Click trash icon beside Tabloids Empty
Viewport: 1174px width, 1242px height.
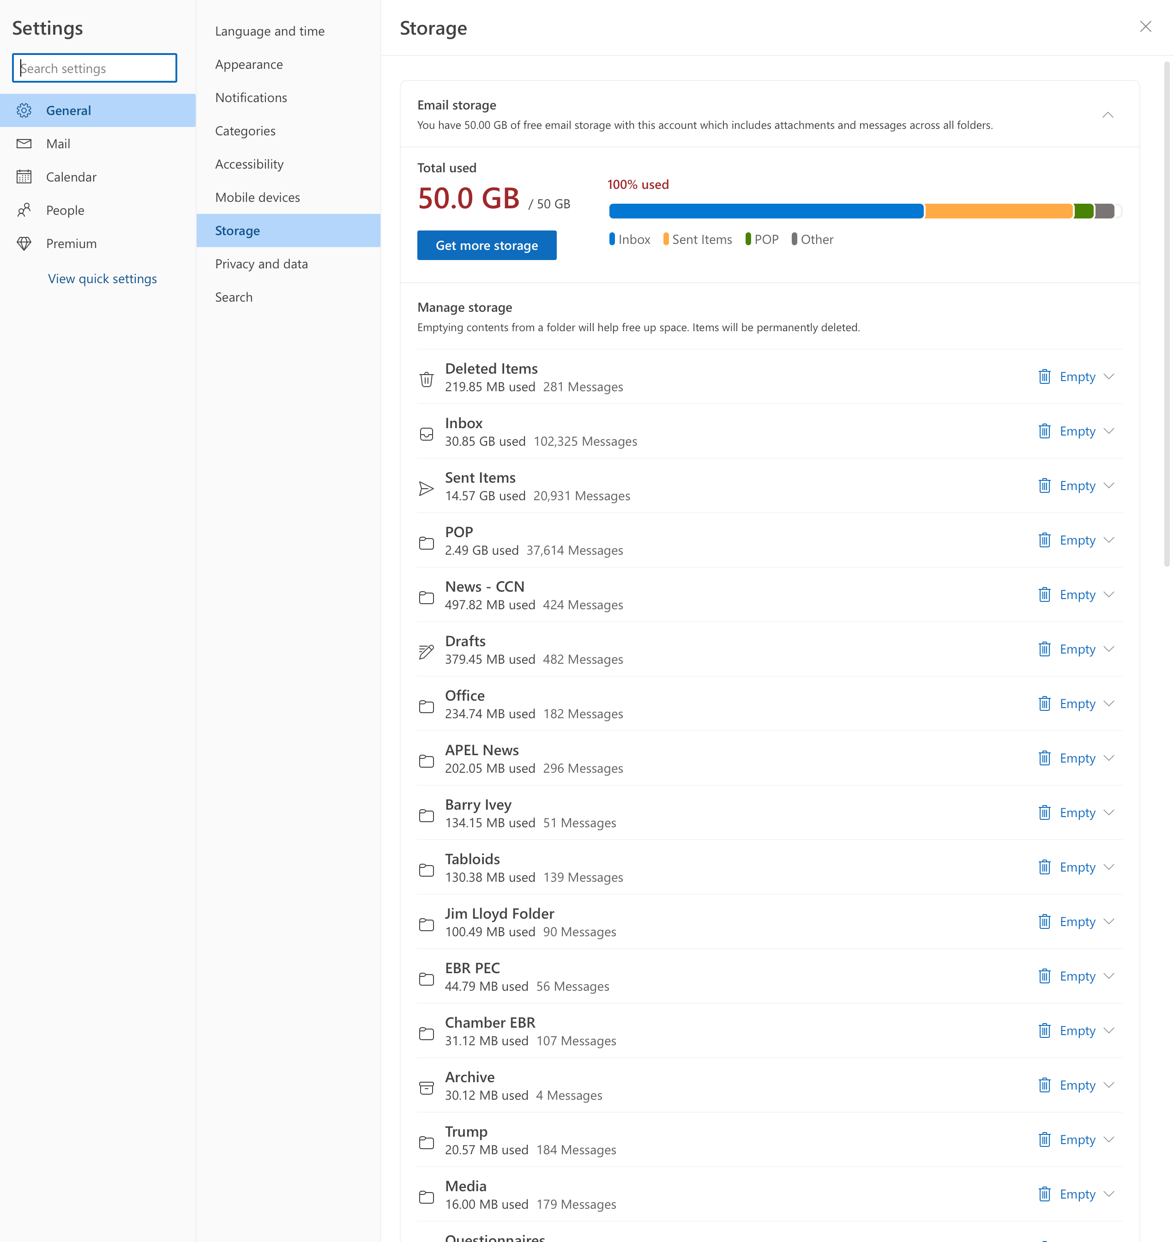1044,866
